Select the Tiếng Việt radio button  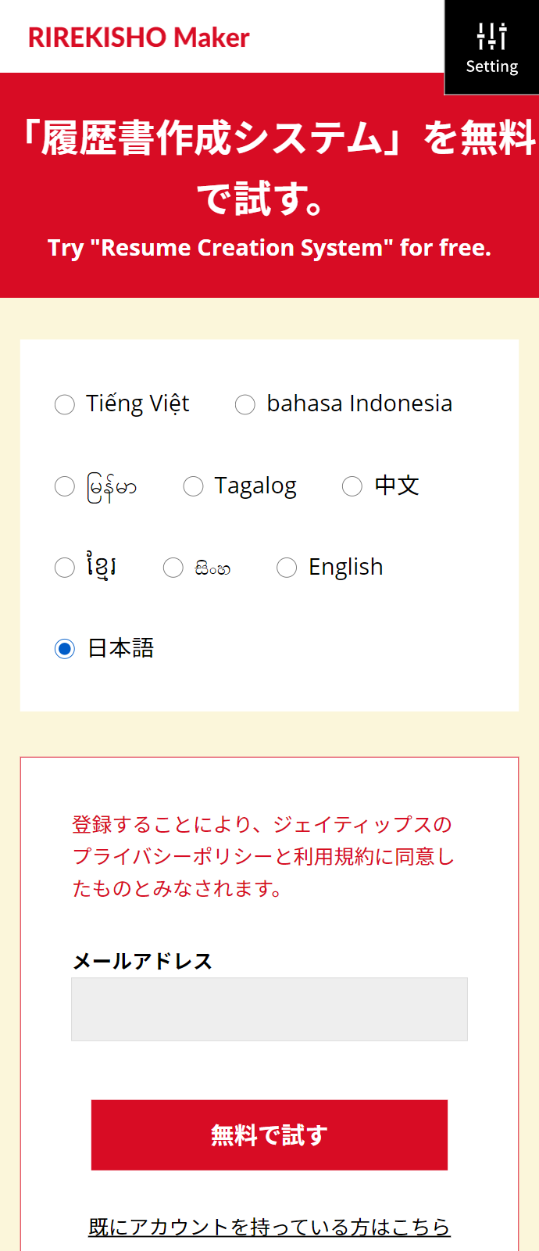coord(65,404)
